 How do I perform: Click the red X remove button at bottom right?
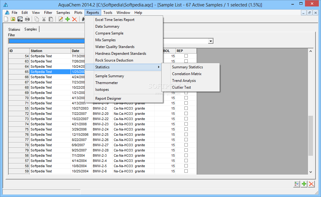click(311, 184)
